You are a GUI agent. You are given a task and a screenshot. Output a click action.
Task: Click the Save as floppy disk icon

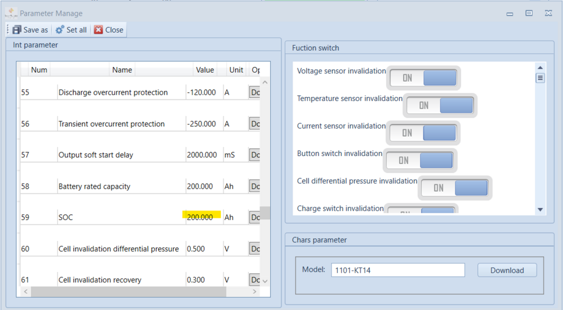(17, 30)
